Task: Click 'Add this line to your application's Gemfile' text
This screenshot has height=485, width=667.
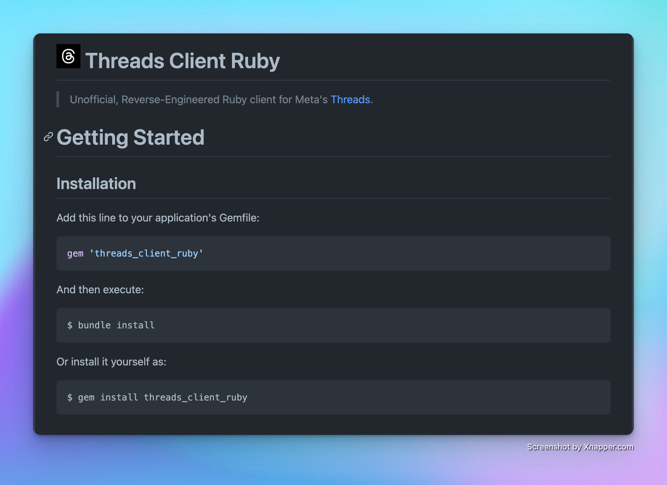Action: pyautogui.click(x=158, y=218)
